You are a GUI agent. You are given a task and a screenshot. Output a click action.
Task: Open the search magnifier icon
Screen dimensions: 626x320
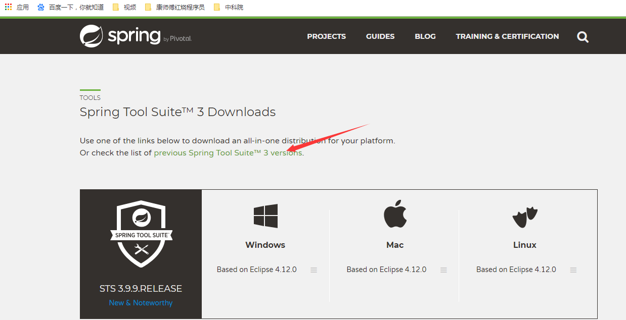(583, 37)
